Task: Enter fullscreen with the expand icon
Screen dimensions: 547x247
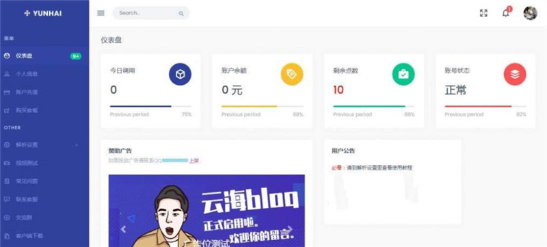Action: (483, 13)
